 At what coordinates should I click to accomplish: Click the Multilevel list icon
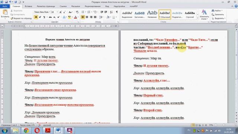coord(95,12)
